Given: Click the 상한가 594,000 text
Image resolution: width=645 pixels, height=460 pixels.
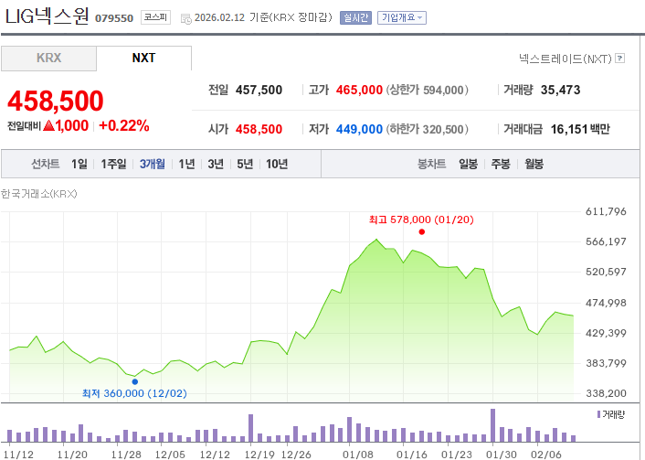Looking at the screenshot, I should click(427, 90).
